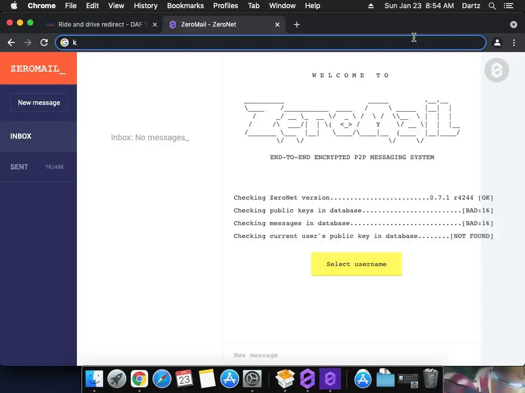Focus the browser address bar
Viewport: 525px width, 393px height.
(271, 42)
